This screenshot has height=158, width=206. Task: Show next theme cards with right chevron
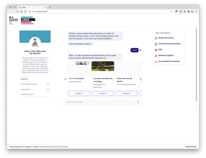tap(140, 79)
